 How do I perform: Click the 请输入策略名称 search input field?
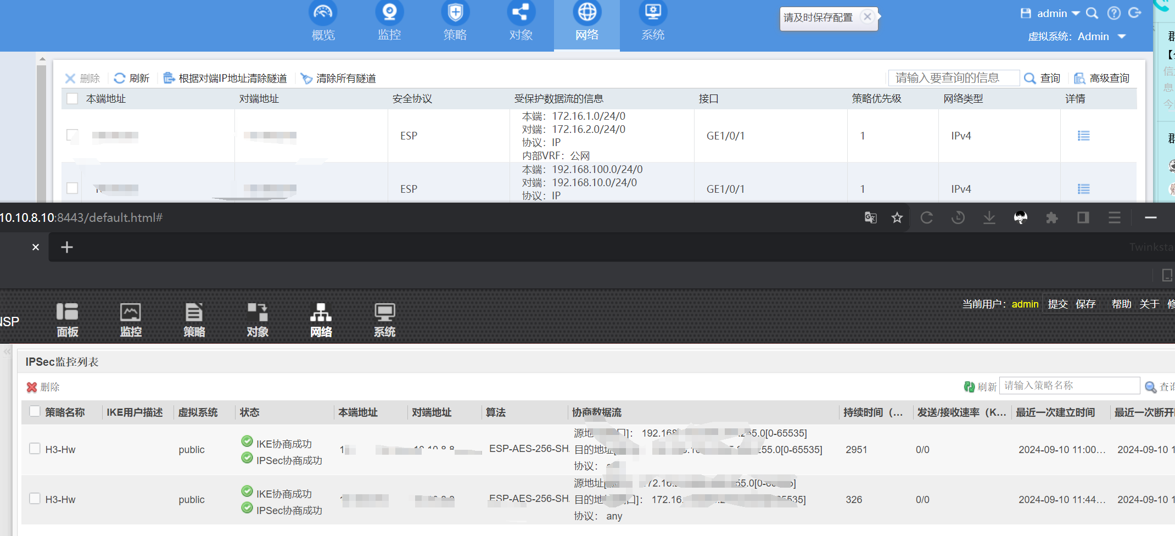coord(1069,386)
